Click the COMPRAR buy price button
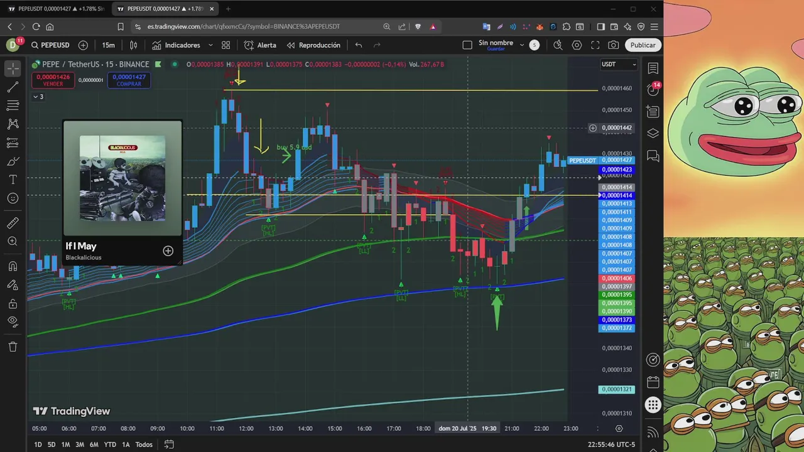 pyautogui.click(x=129, y=80)
